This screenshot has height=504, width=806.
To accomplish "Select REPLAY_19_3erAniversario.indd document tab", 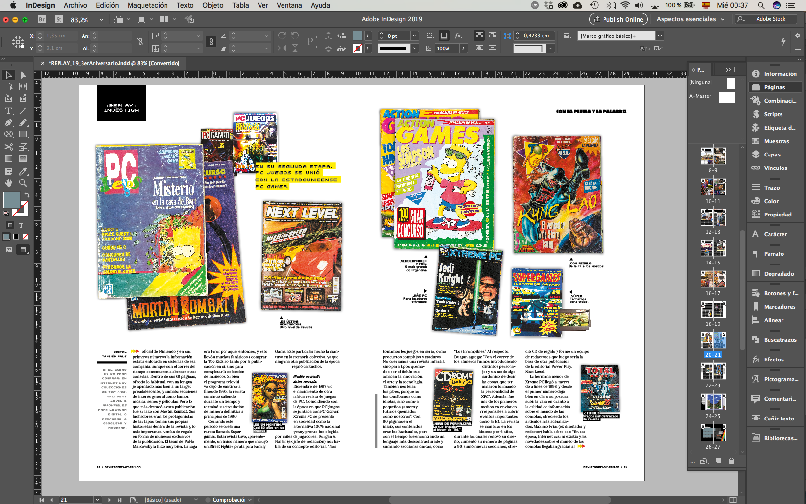I will [x=114, y=63].
